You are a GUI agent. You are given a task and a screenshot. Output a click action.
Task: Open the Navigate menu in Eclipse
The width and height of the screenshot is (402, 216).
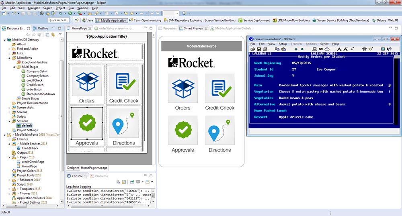click(x=34, y=8)
